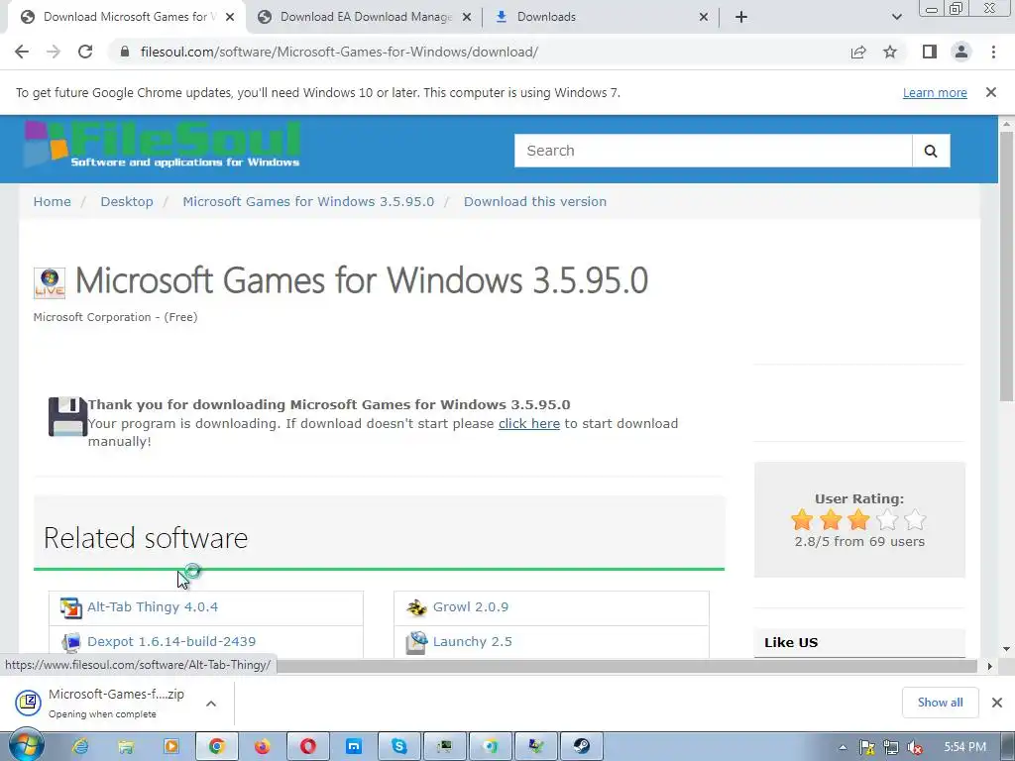Screen dimensions: 1015x761
Task: Click the Growl program icon
Action: (416, 607)
